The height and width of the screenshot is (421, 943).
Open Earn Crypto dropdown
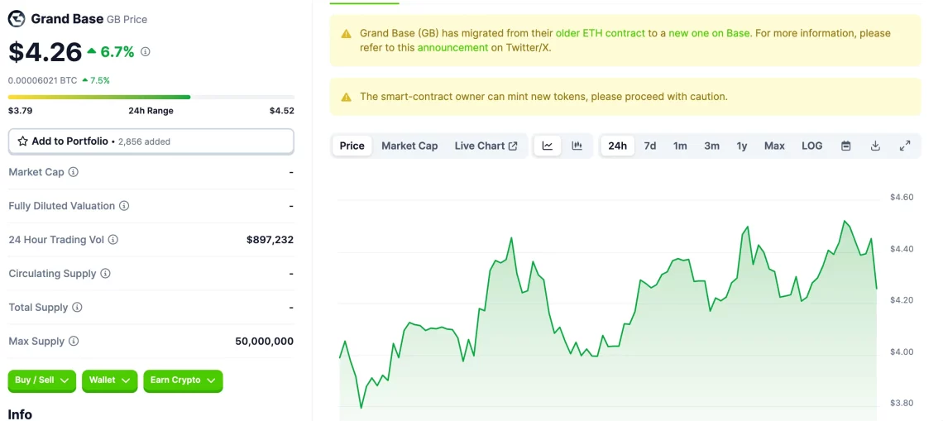[183, 380]
